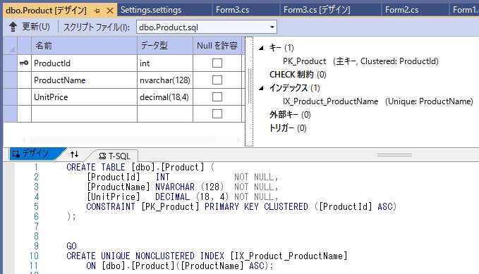The image size is (479, 274).
Task: Toggle Null allowed for ProductId
Action: (x=217, y=63)
